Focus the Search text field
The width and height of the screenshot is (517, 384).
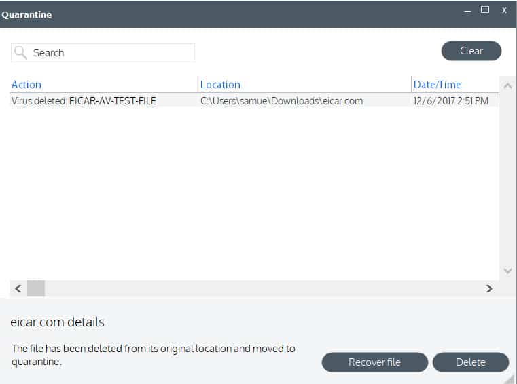pyautogui.click(x=103, y=53)
